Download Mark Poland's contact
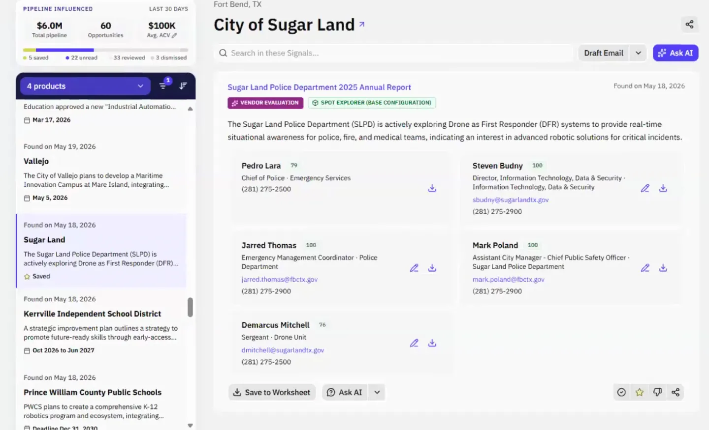The image size is (709, 430). tap(663, 268)
